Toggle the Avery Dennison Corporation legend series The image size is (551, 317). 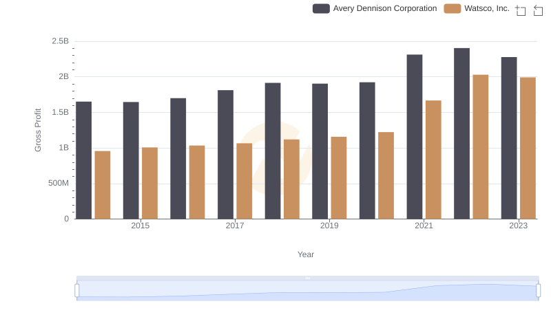(375, 8)
